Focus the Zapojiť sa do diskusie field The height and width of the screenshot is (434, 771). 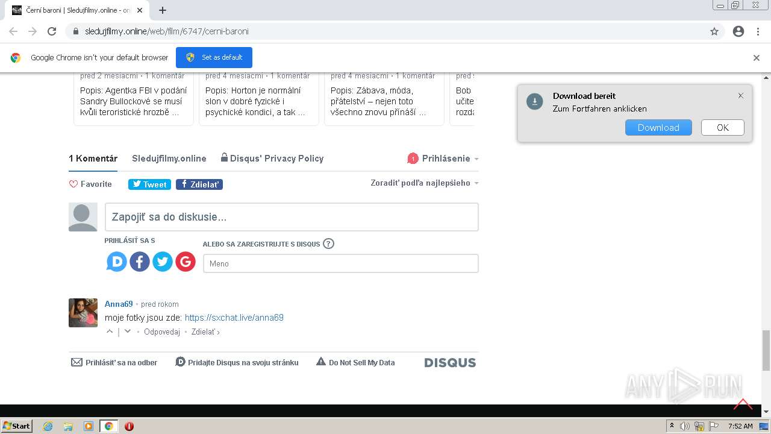click(292, 217)
